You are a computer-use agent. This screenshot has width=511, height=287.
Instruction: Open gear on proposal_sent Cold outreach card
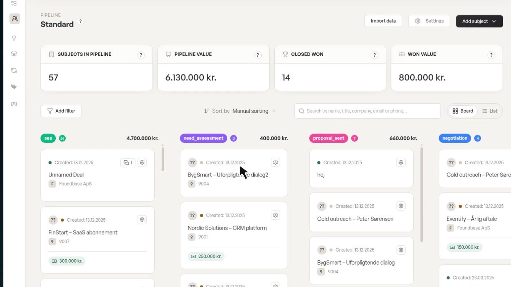pos(401,206)
